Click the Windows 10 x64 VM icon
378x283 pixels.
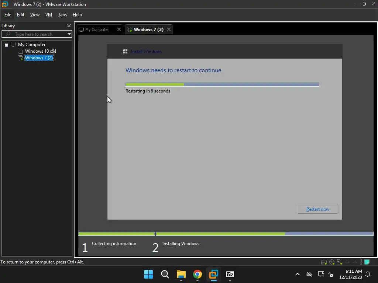coord(21,51)
